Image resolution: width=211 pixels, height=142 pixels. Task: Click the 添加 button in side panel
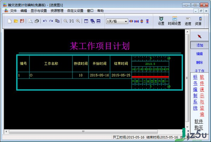tap(199, 45)
